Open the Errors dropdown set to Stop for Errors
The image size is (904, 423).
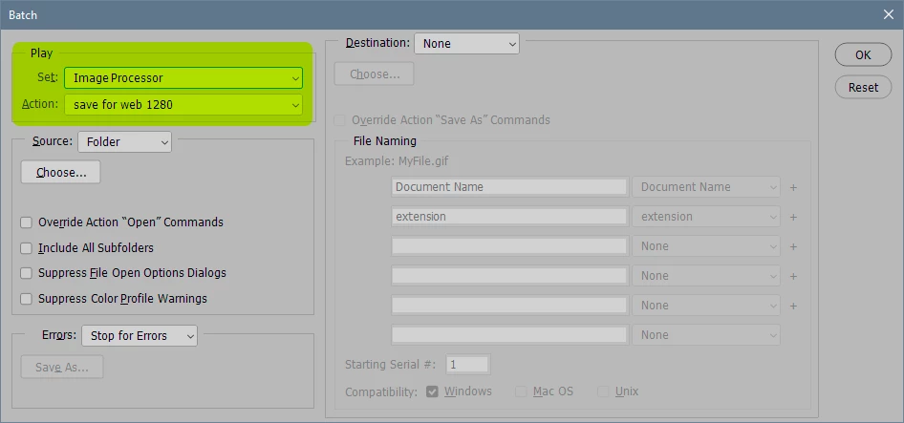[140, 336]
